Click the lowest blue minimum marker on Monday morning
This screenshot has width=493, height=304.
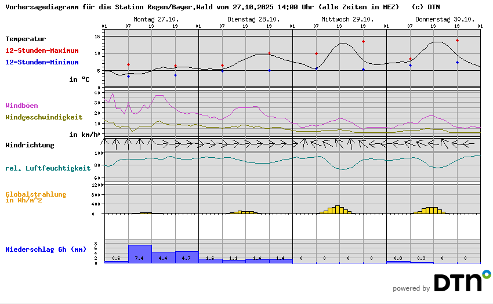click(x=128, y=77)
